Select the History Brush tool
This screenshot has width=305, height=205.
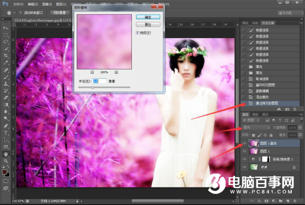pyautogui.click(x=6, y=90)
